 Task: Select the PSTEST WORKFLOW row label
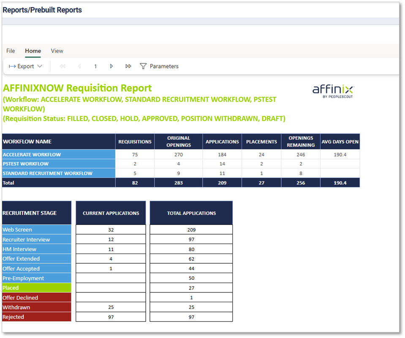pos(26,164)
